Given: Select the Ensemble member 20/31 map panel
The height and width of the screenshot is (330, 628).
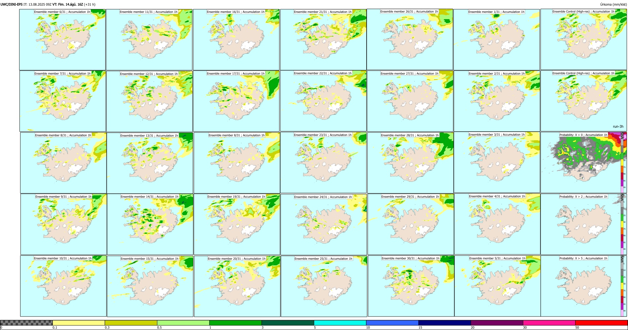Looking at the screenshot, I should click(x=237, y=286).
